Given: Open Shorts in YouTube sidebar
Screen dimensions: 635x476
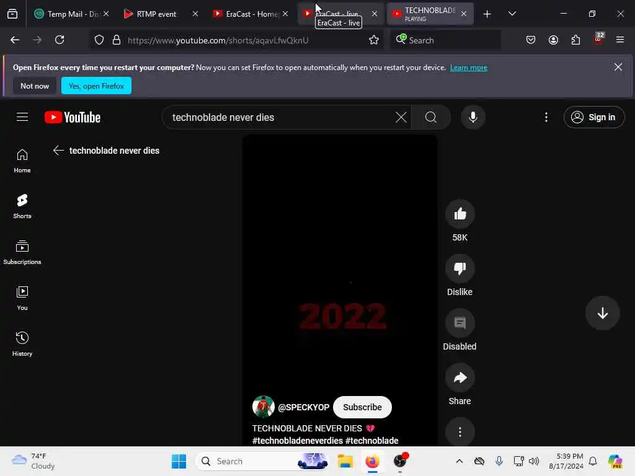Looking at the screenshot, I should [22, 206].
